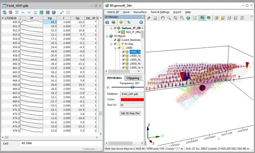Screen dimensions: 255x153
Task: Jump to last line using double-down arrow
Action: pos(35,13)
